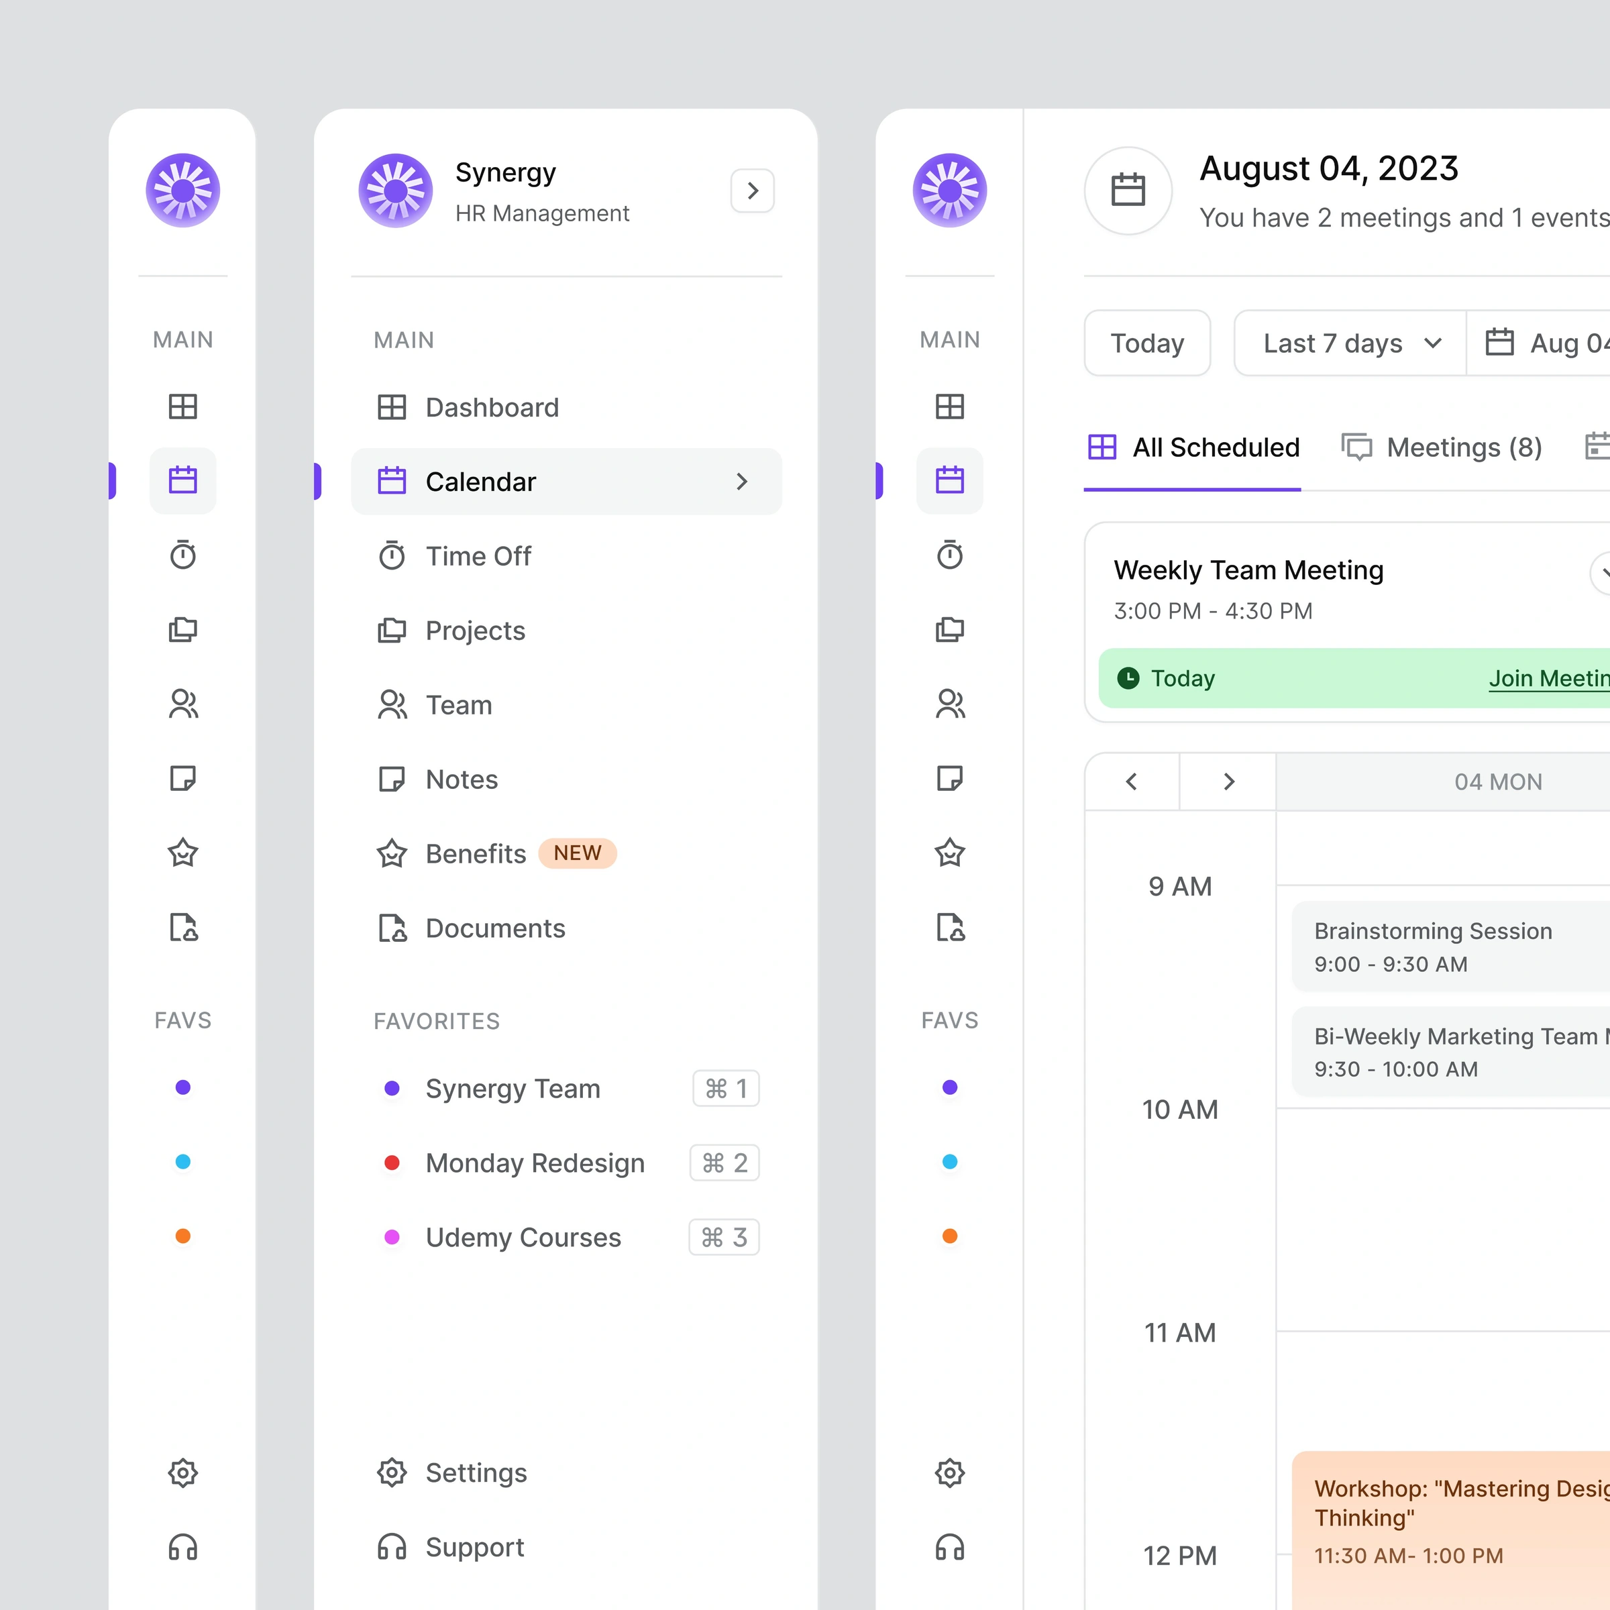
Task: Click Synergy logo in calendar view's sidebar
Action: 949,190
